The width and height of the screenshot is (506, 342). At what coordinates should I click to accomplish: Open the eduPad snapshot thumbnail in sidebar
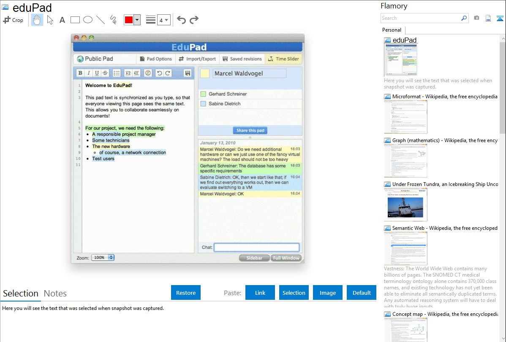coord(401,60)
